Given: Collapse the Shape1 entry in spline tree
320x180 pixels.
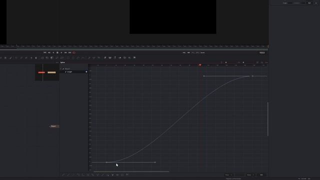Looking at the screenshot, I should 61,69.
